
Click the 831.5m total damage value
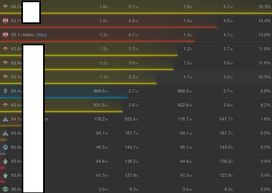(x=101, y=105)
